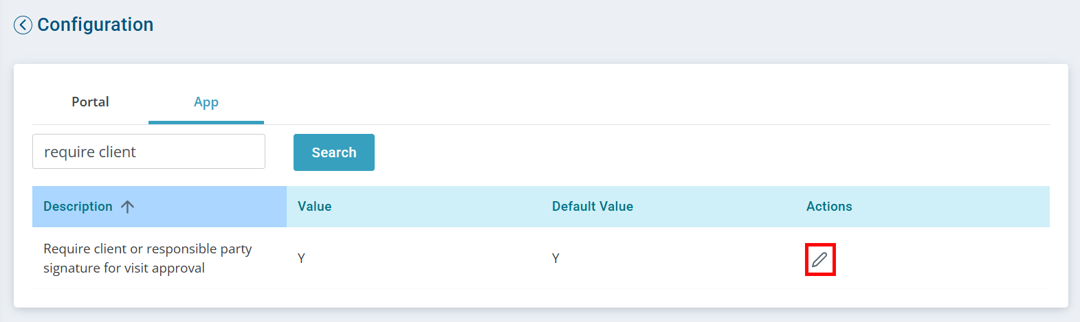This screenshot has width=1080, height=322.
Task: Click the Value column header
Action: [315, 207]
